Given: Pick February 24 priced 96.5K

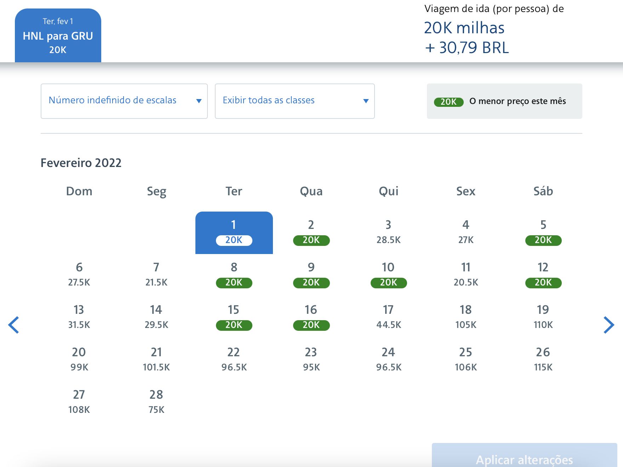Looking at the screenshot, I should pos(389,360).
